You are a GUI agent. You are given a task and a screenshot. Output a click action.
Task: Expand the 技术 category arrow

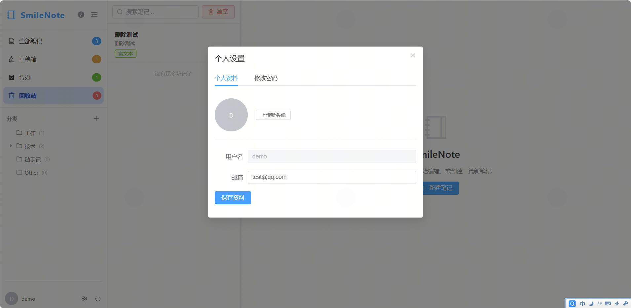click(11, 146)
